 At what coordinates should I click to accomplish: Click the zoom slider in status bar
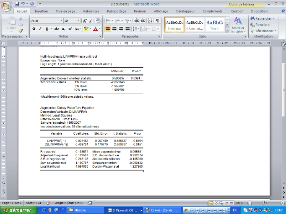[263, 203]
